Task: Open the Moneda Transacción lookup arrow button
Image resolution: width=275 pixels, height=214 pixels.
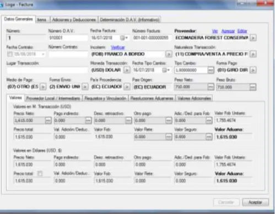Action: pyautogui.click(x=127, y=70)
